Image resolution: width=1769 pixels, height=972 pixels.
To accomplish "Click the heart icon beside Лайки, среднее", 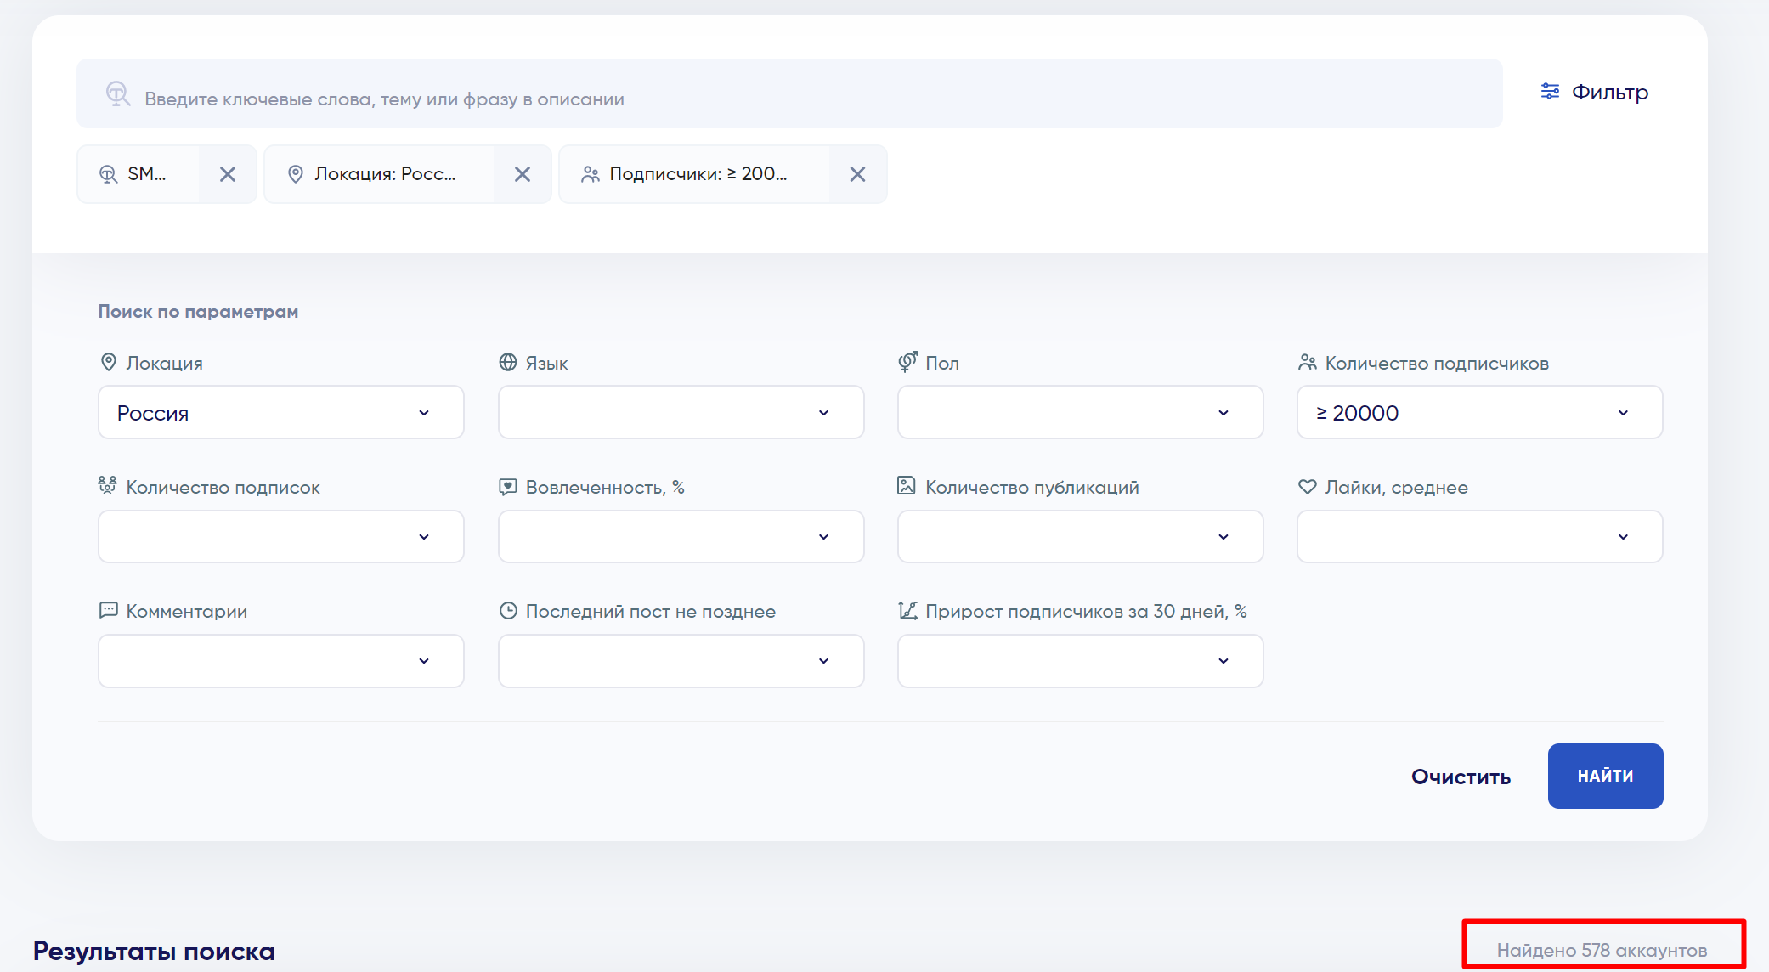I will [1308, 487].
